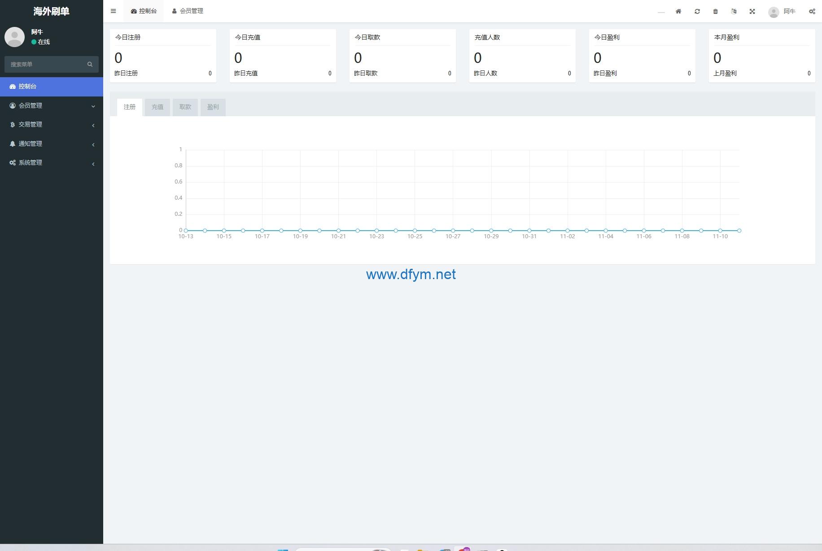
Task: Clear cache using the trash can icon
Action: coord(716,11)
